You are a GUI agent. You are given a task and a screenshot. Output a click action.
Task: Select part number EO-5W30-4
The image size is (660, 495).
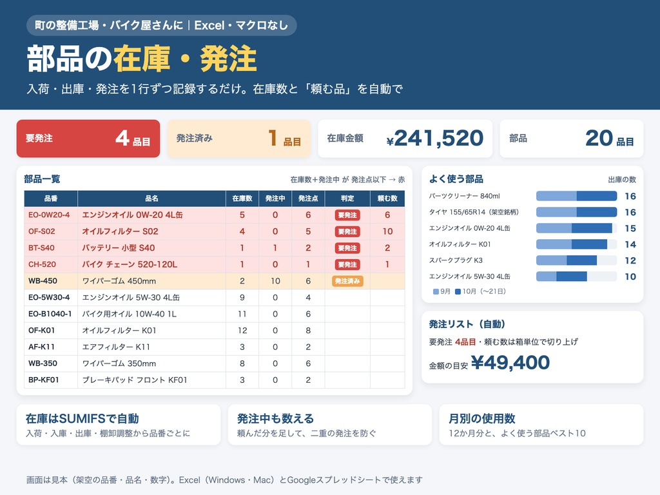pos(49,297)
